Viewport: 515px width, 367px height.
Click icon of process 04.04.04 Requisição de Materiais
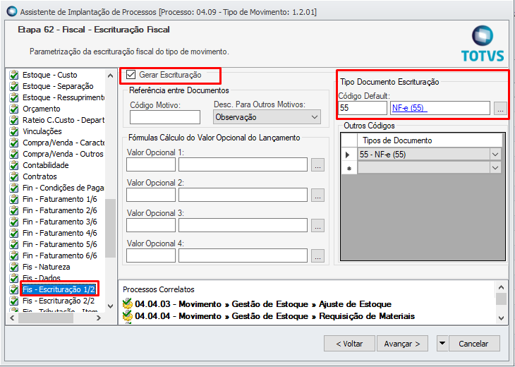point(127,315)
